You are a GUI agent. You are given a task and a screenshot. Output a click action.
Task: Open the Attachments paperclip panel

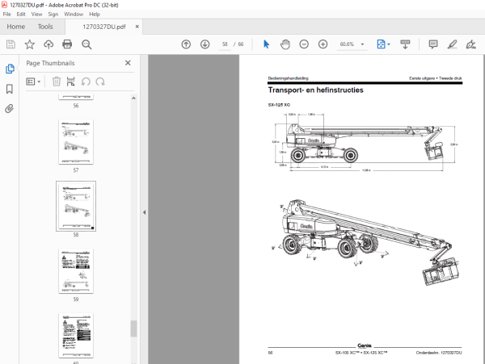tap(9, 109)
